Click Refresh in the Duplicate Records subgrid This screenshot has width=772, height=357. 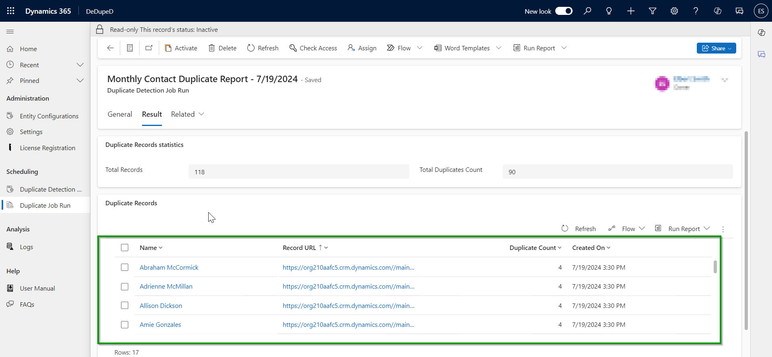point(579,229)
